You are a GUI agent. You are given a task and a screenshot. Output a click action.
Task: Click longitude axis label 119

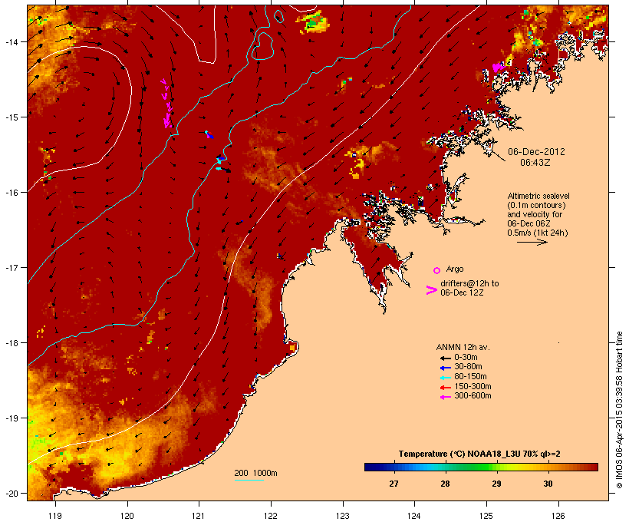click(55, 516)
